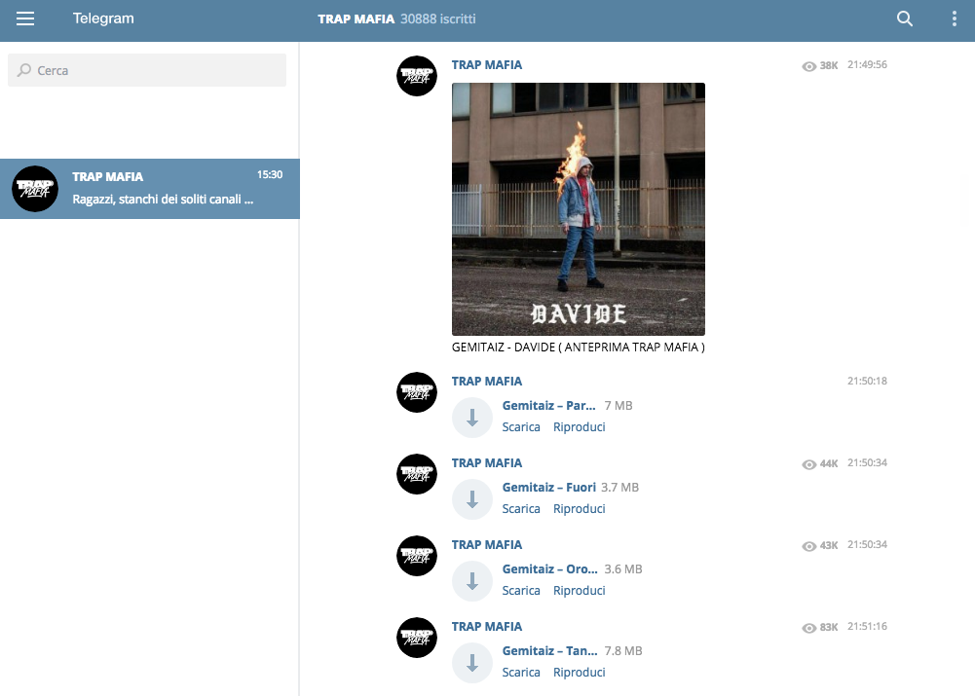
Task: Open the Gemitaiz – Par... file title
Action: [549, 406]
